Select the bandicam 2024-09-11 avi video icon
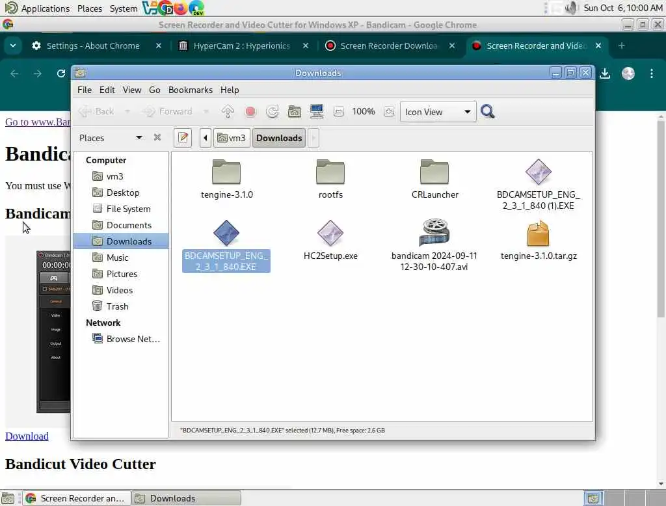 point(434,232)
